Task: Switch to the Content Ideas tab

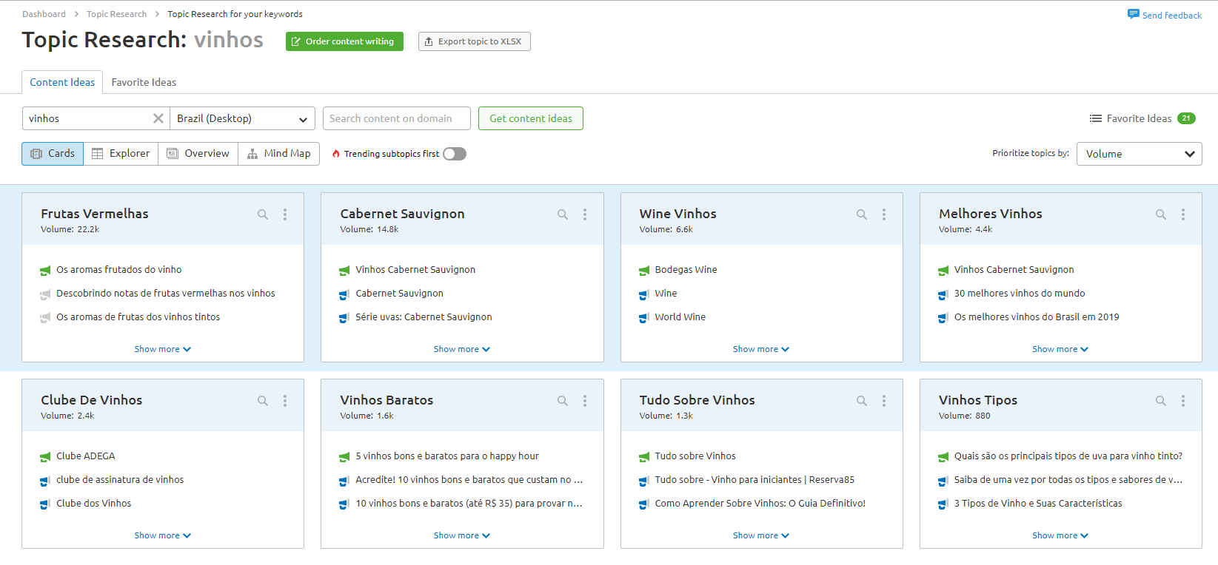Action: [x=62, y=82]
